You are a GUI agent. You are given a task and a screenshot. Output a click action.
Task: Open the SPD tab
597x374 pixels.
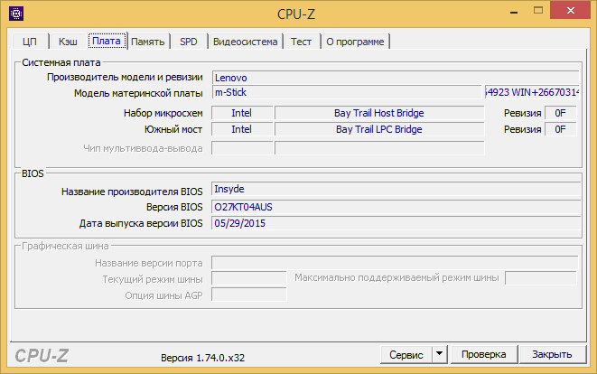point(189,42)
